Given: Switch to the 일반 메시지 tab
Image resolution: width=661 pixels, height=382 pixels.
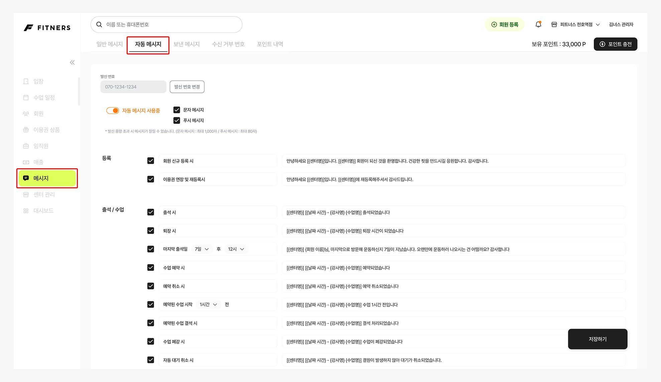Looking at the screenshot, I should click(110, 44).
